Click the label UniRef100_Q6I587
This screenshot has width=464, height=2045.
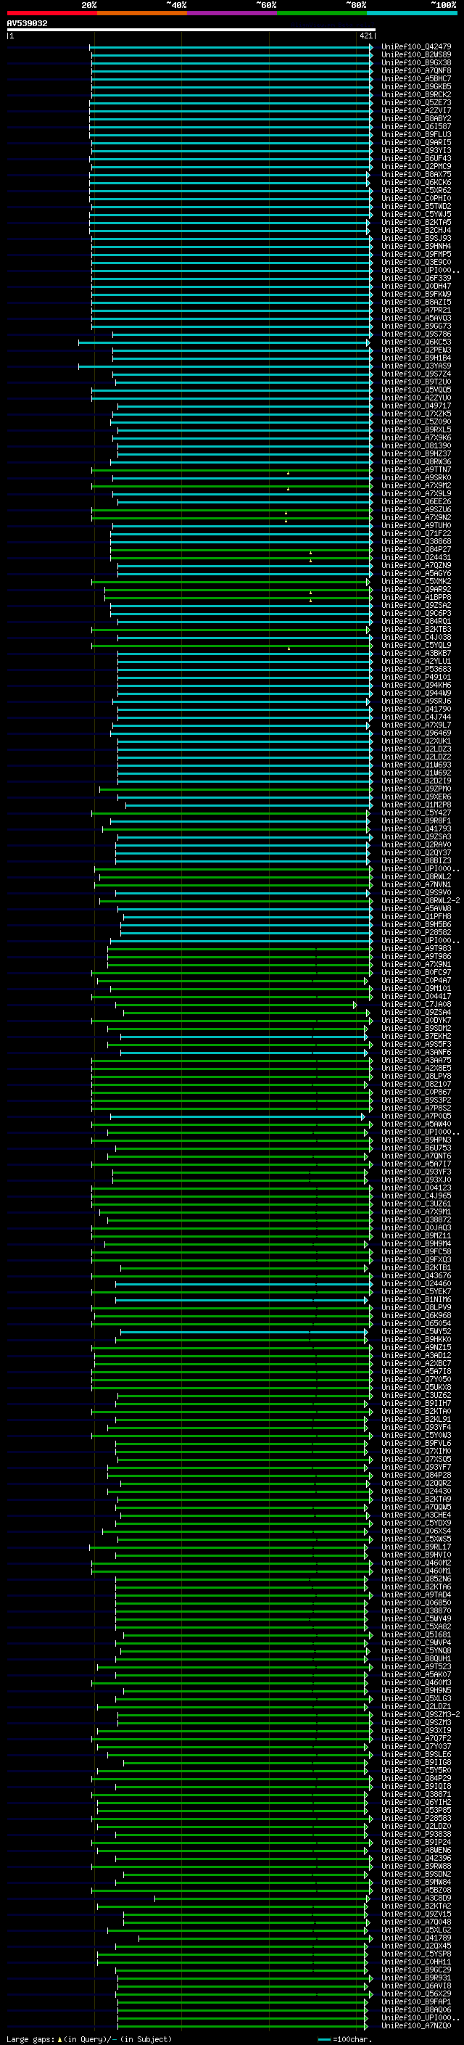[x=416, y=126]
